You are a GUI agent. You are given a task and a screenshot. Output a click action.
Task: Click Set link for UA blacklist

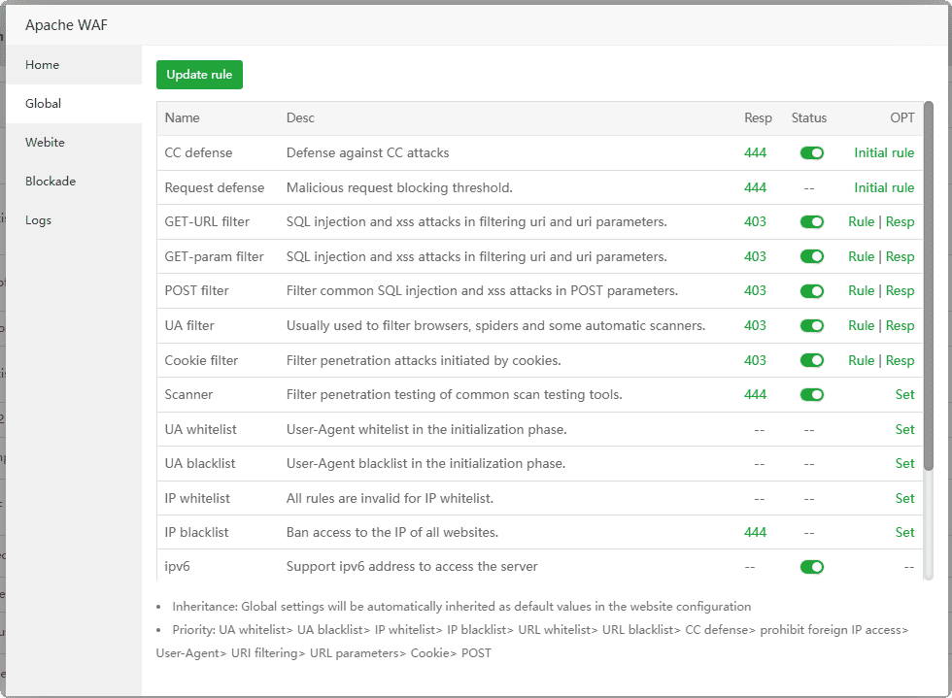[904, 463]
